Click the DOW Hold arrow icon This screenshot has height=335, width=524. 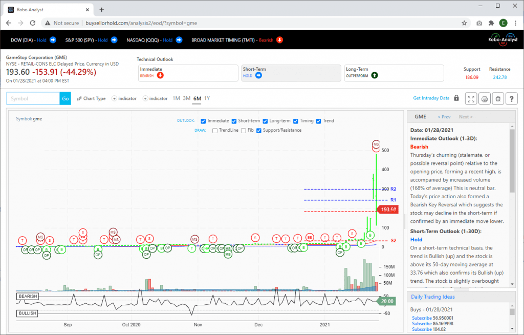(53, 40)
